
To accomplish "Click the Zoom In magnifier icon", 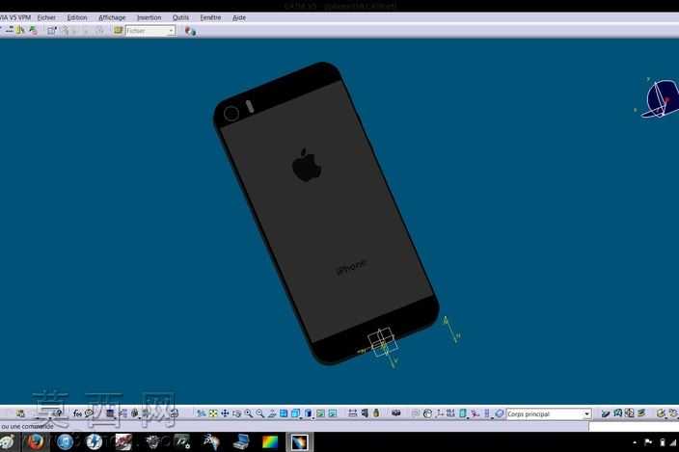I will click(248, 413).
